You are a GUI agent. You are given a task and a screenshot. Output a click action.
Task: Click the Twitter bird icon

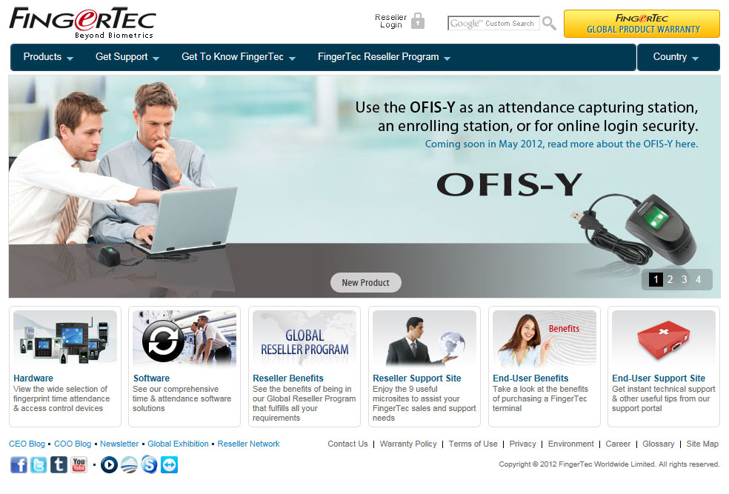(39, 465)
